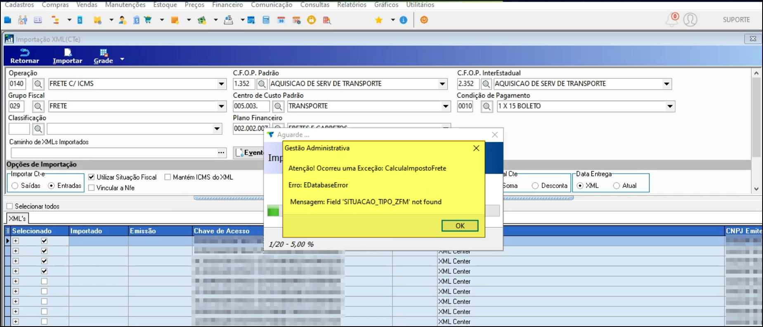Toggle Utilizar Situação Fiscal checkbox
The image size is (763, 327).
click(92, 177)
